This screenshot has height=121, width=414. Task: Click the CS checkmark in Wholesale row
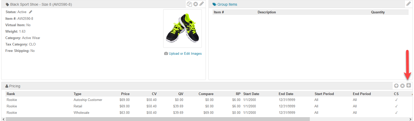[396, 113]
